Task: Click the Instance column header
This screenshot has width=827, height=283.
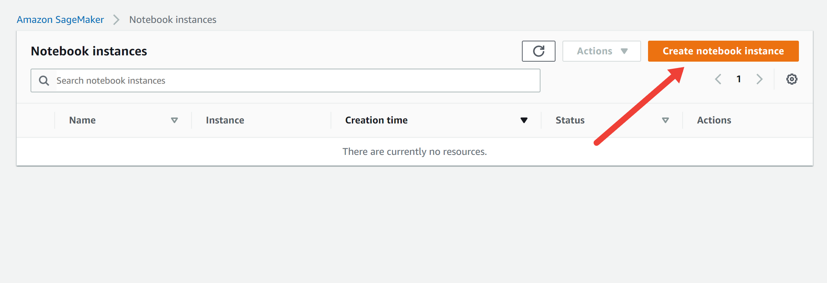Action: (225, 120)
